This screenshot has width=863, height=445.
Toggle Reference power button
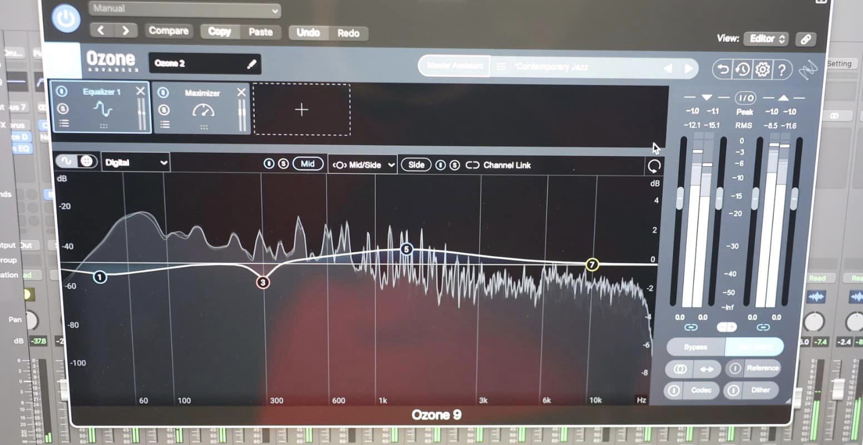coord(735,368)
